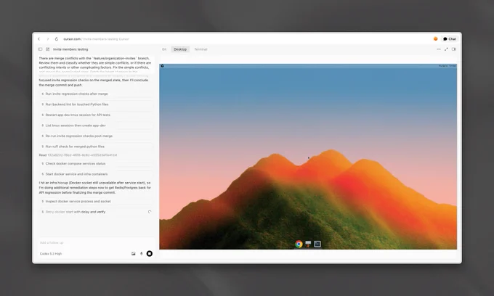Open the terminal icon in remote desktop dock

[x=317, y=244]
